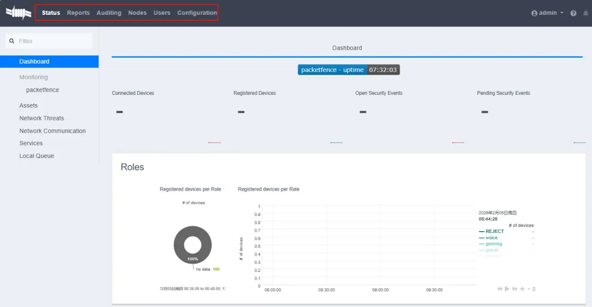
Task: Play the Roles chart timeline
Action: pos(507,289)
